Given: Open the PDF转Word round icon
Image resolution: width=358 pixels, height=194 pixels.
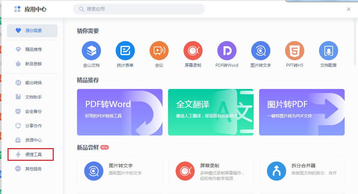Looking at the screenshot, I should pyautogui.click(x=227, y=51).
